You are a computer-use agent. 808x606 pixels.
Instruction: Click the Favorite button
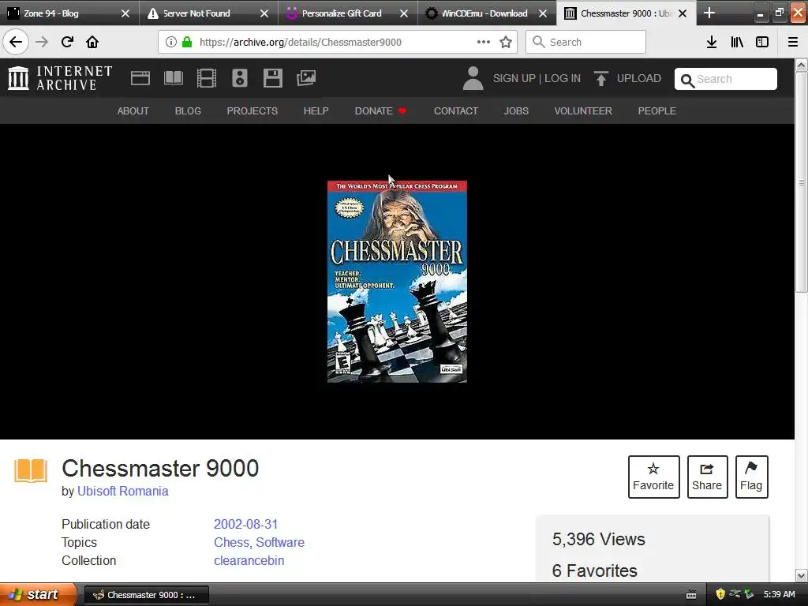coord(653,477)
